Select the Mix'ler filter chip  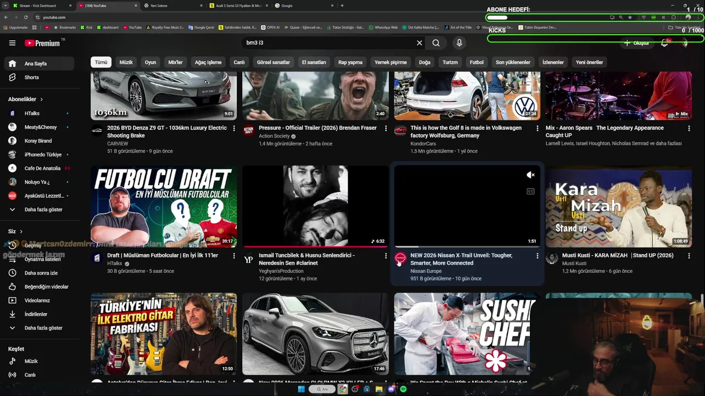click(175, 62)
